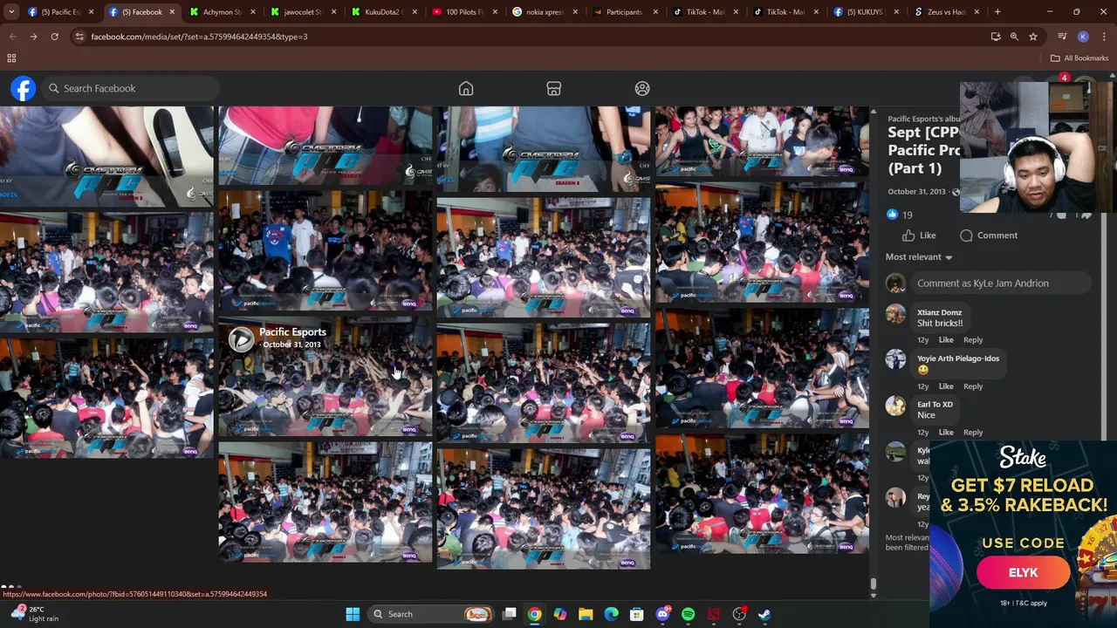Open Discord from taskbar

662,614
